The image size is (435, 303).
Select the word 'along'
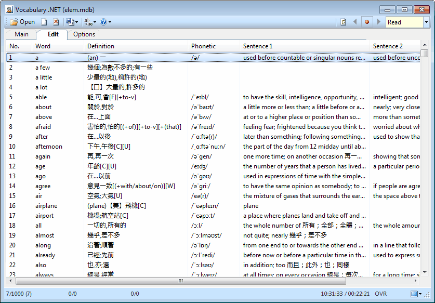pos(43,245)
